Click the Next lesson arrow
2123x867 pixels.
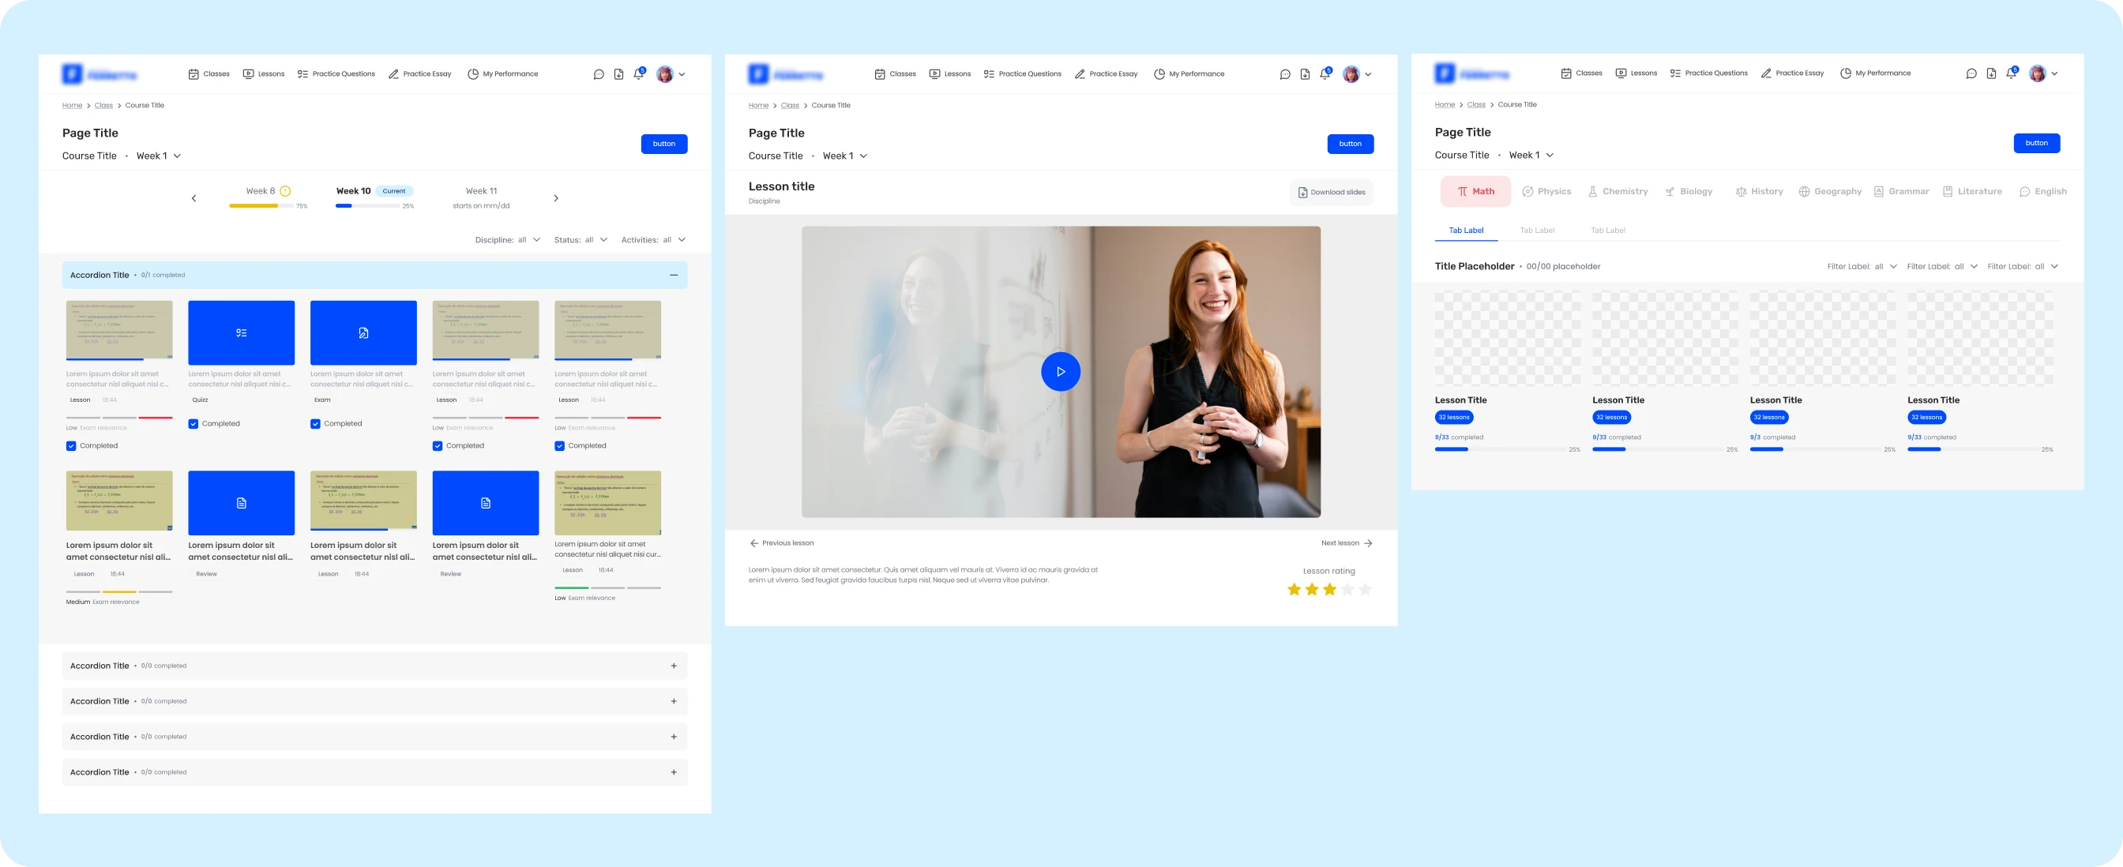(1367, 543)
